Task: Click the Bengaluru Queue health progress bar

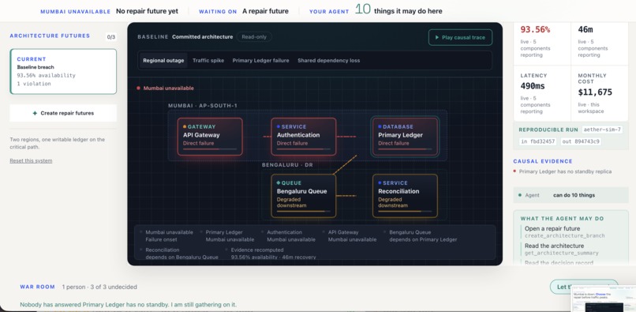Action: tap(303, 211)
